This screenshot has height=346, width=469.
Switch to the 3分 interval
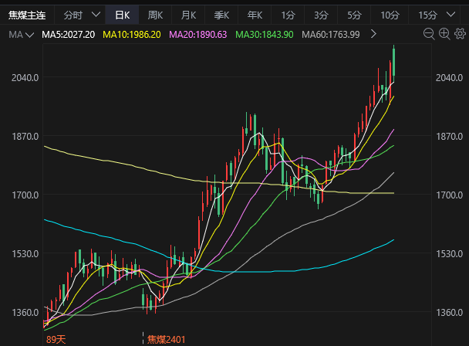pyautogui.click(x=321, y=15)
